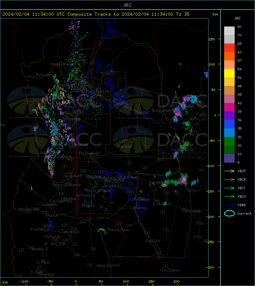Click the 'VBCU' legend label

(x=241, y=197)
